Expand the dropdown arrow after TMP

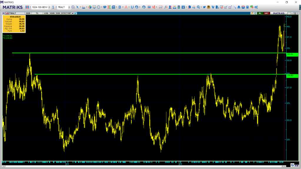pyautogui.click(x=72, y=13)
